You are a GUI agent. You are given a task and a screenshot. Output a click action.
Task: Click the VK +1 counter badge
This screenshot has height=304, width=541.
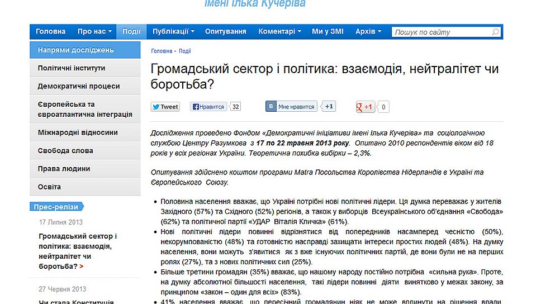[329, 107]
